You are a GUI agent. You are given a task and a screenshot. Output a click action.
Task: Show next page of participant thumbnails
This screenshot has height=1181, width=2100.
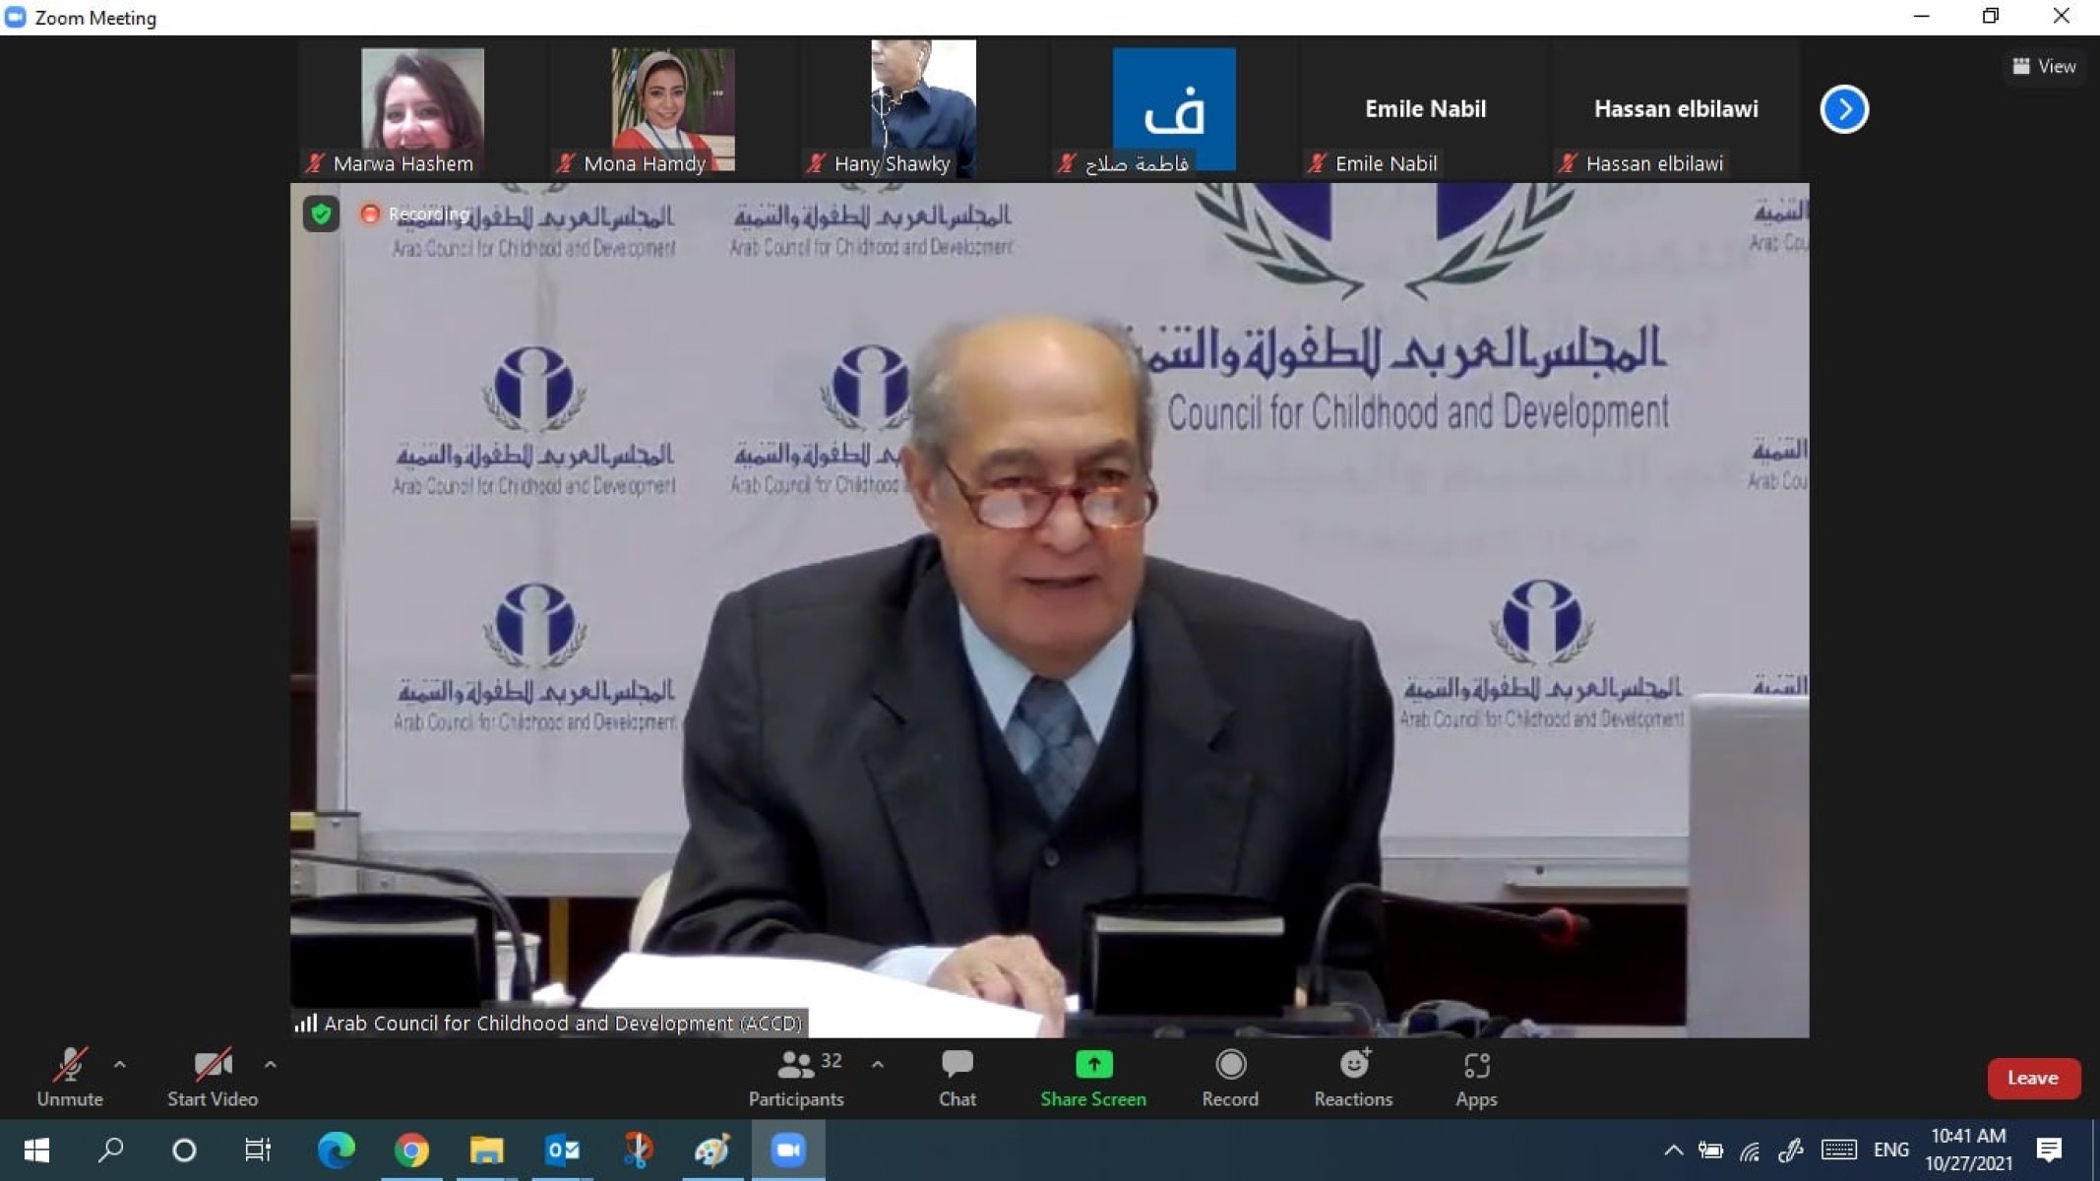click(1843, 109)
